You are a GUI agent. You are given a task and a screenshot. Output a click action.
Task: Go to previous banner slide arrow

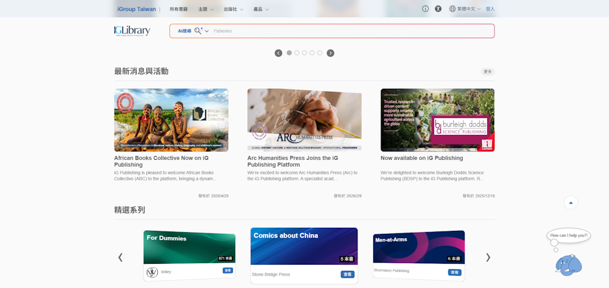coord(278,53)
